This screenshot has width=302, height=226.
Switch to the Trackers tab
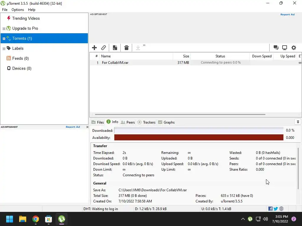(x=147, y=122)
